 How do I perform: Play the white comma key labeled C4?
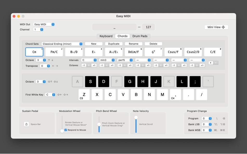pos(175,95)
